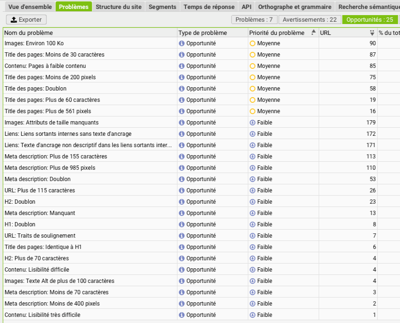The width and height of the screenshot is (400, 323).
Task: Click info icon in Meta description: Manquant row
Action: tap(182, 213)
